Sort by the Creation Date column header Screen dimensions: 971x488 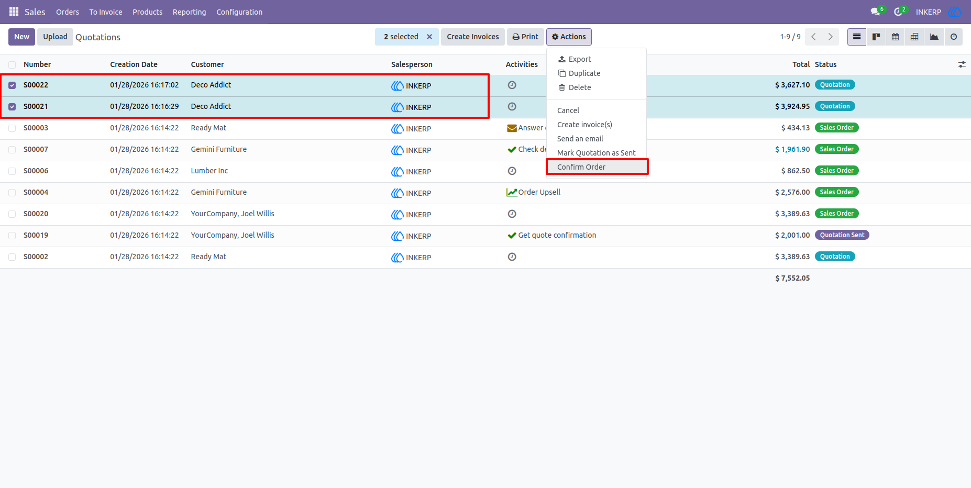coord(134,64)
